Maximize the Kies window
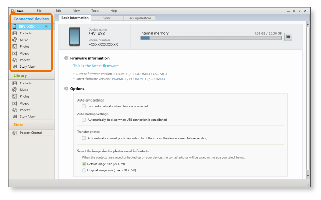This screenshot has height=200, width=321. (294, 11)
